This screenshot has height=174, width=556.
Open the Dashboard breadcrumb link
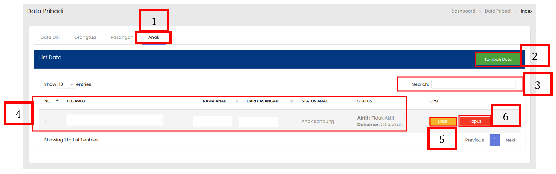pos(463,11)
